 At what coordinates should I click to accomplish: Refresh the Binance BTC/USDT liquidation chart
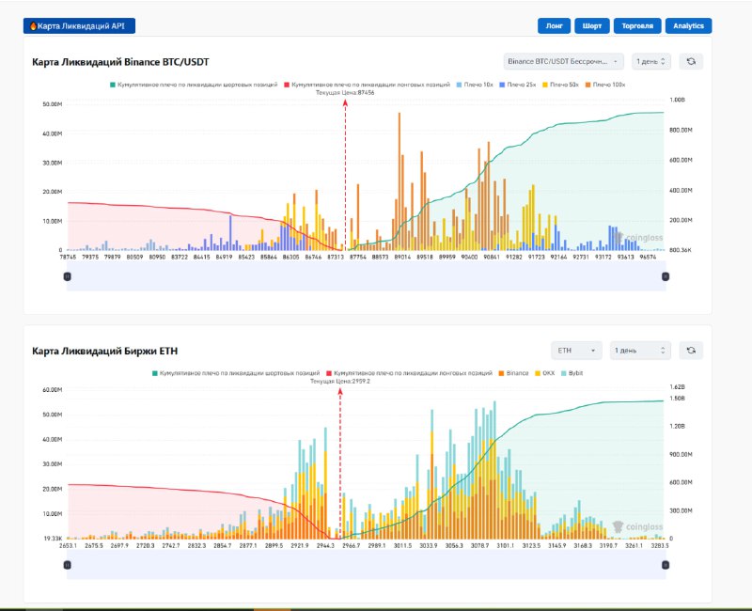(x=692, y=61)
